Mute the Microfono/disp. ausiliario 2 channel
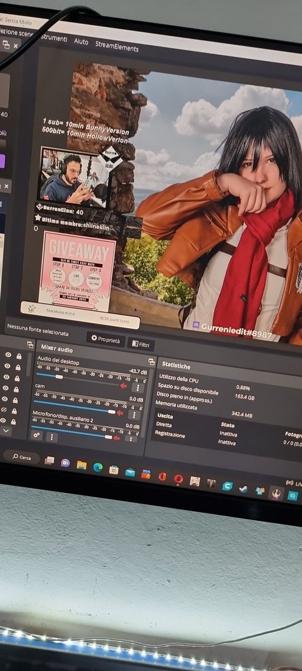The image size is (302, 671). pyautogui.click(x=116, y=438)
